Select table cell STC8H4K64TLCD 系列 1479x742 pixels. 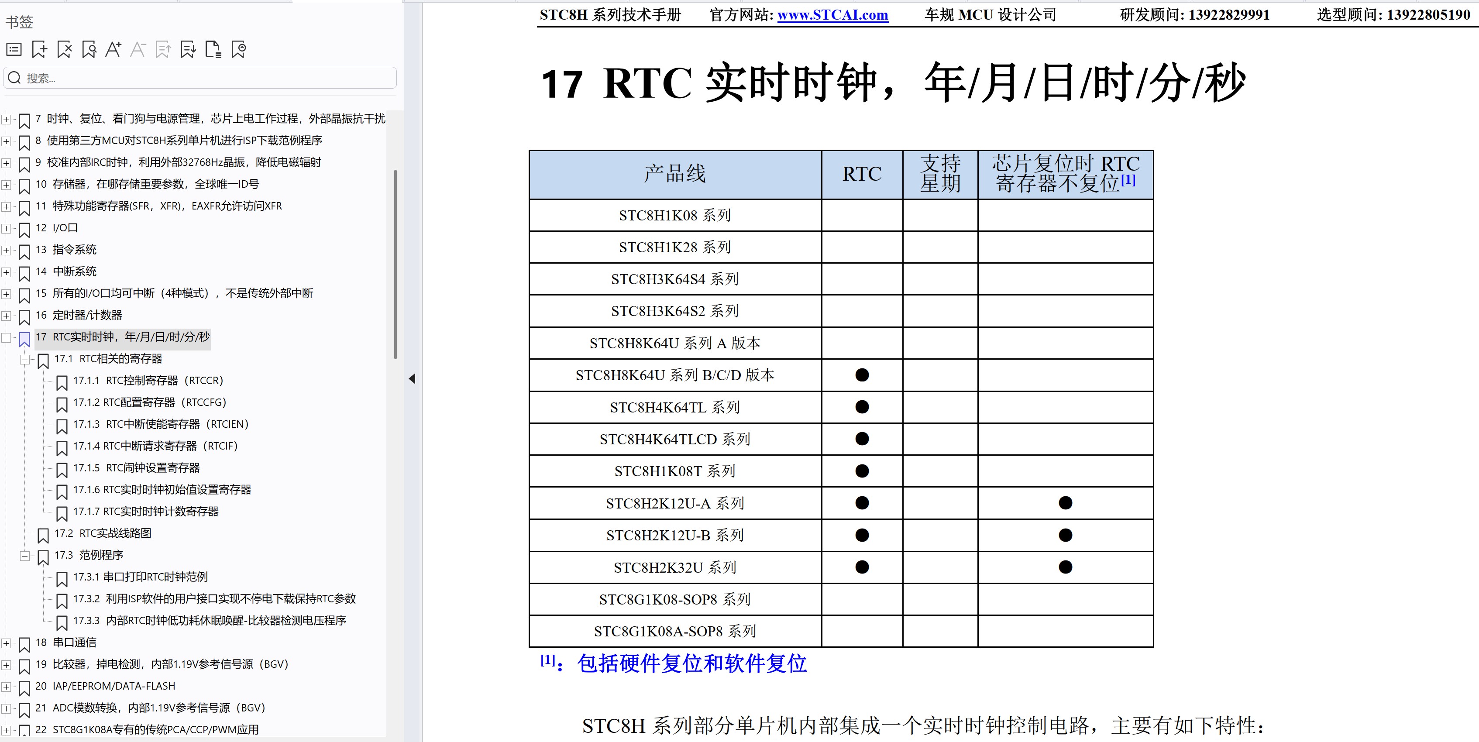(x=675, y=439)
